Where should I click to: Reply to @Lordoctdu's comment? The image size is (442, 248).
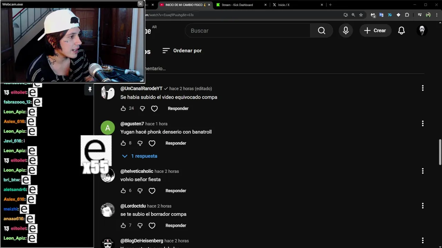click(176, 226)
